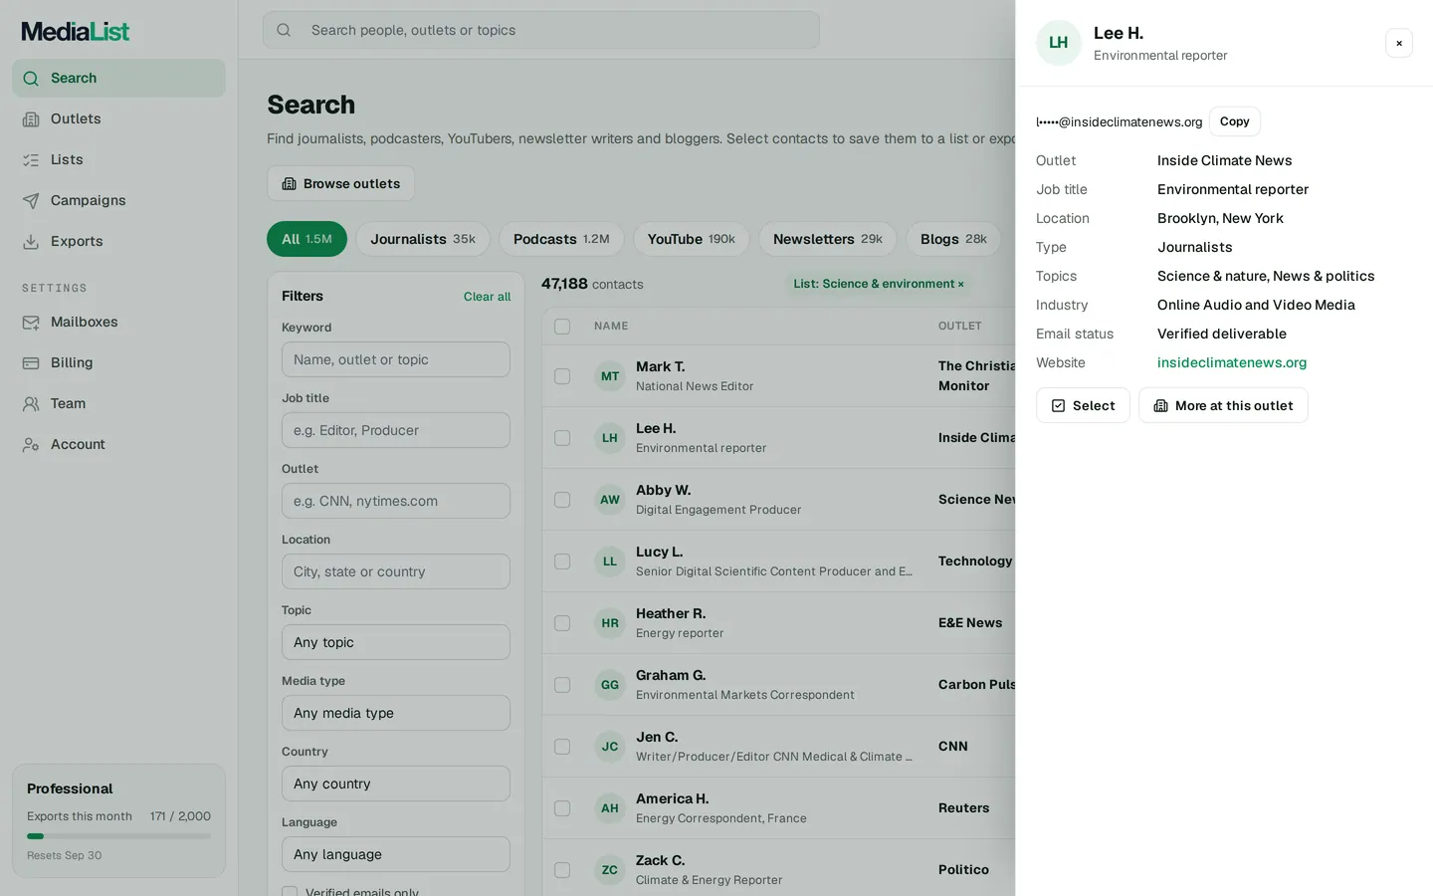
Task: Click the exports usage progress bar
Action: pos(118,836)
